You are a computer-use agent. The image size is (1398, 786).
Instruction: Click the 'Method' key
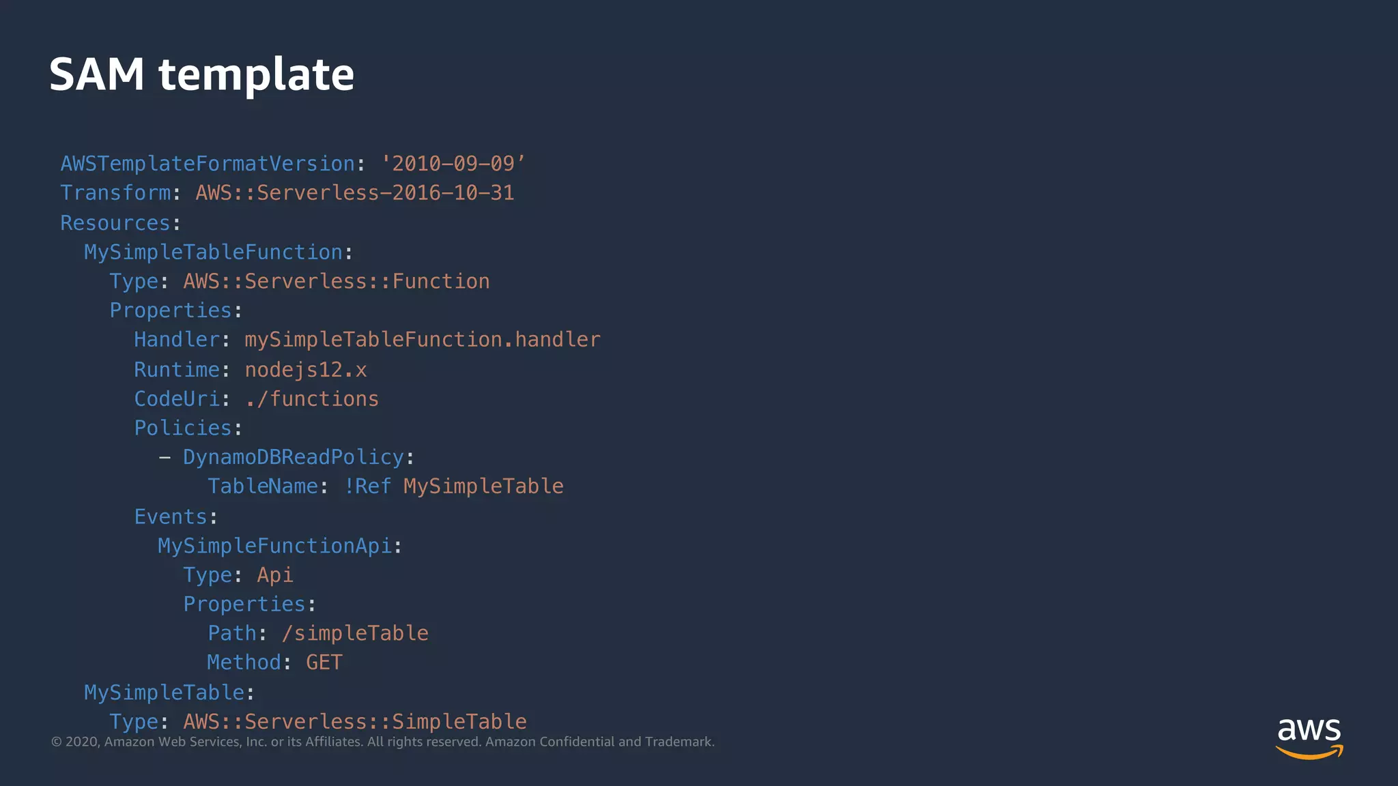[244, 663]
